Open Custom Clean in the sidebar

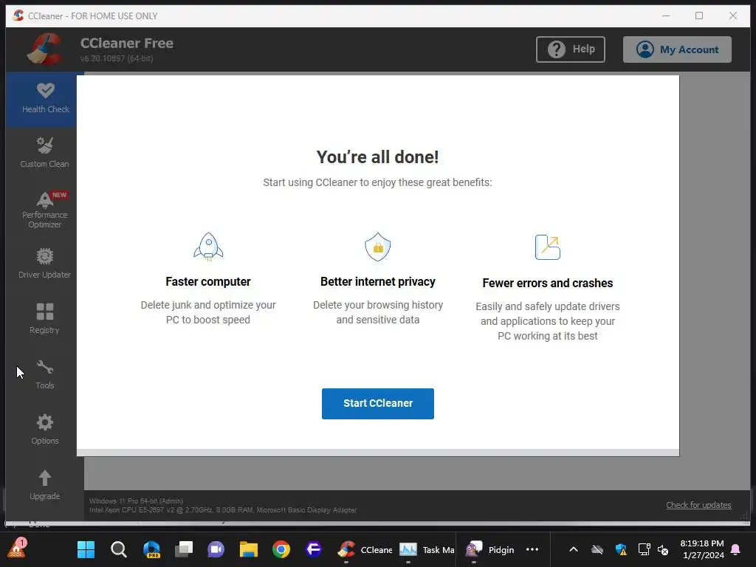pos(45,152)
